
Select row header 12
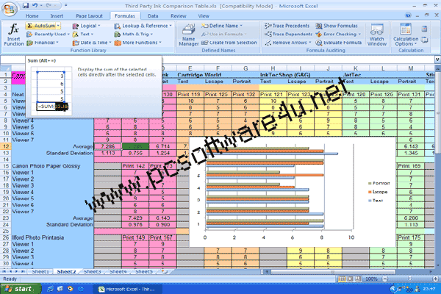6,146
